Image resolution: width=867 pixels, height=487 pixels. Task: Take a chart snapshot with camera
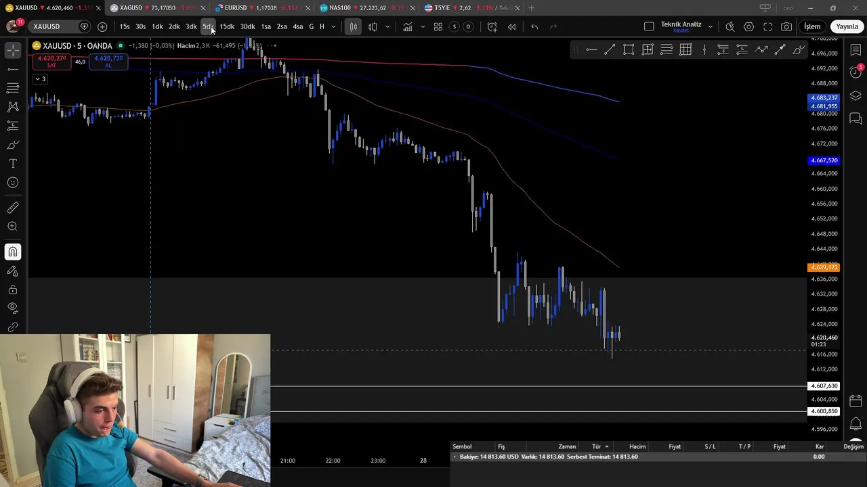tap(786, 26)
